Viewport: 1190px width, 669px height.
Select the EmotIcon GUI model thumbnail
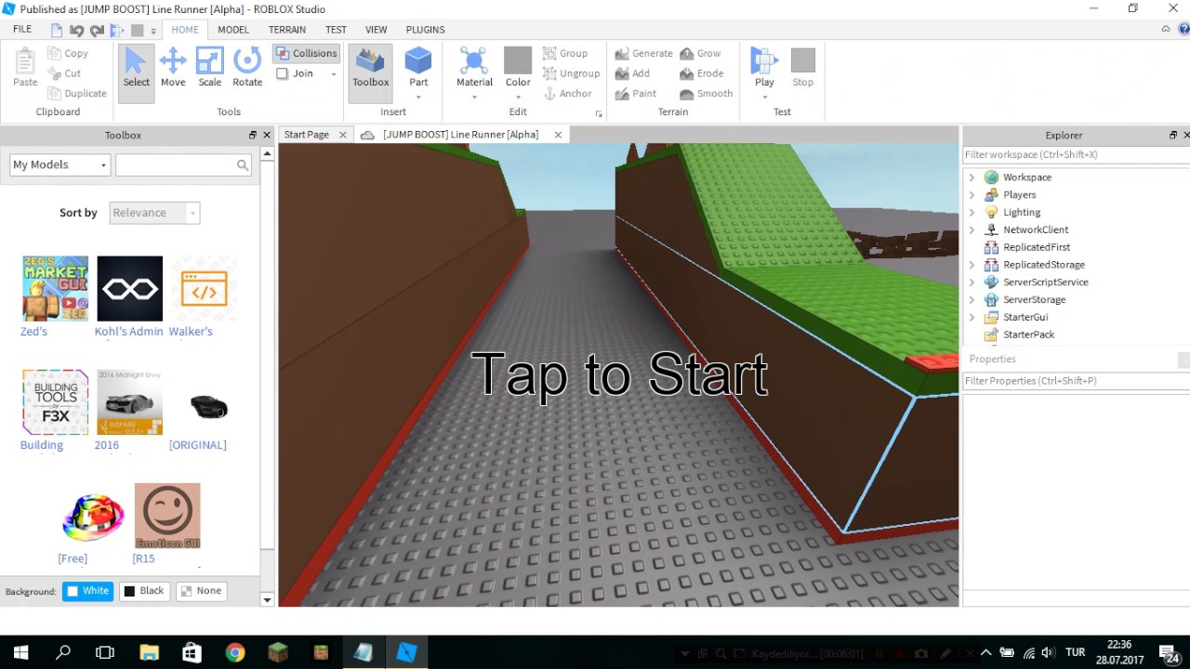(x=167, y=516)
